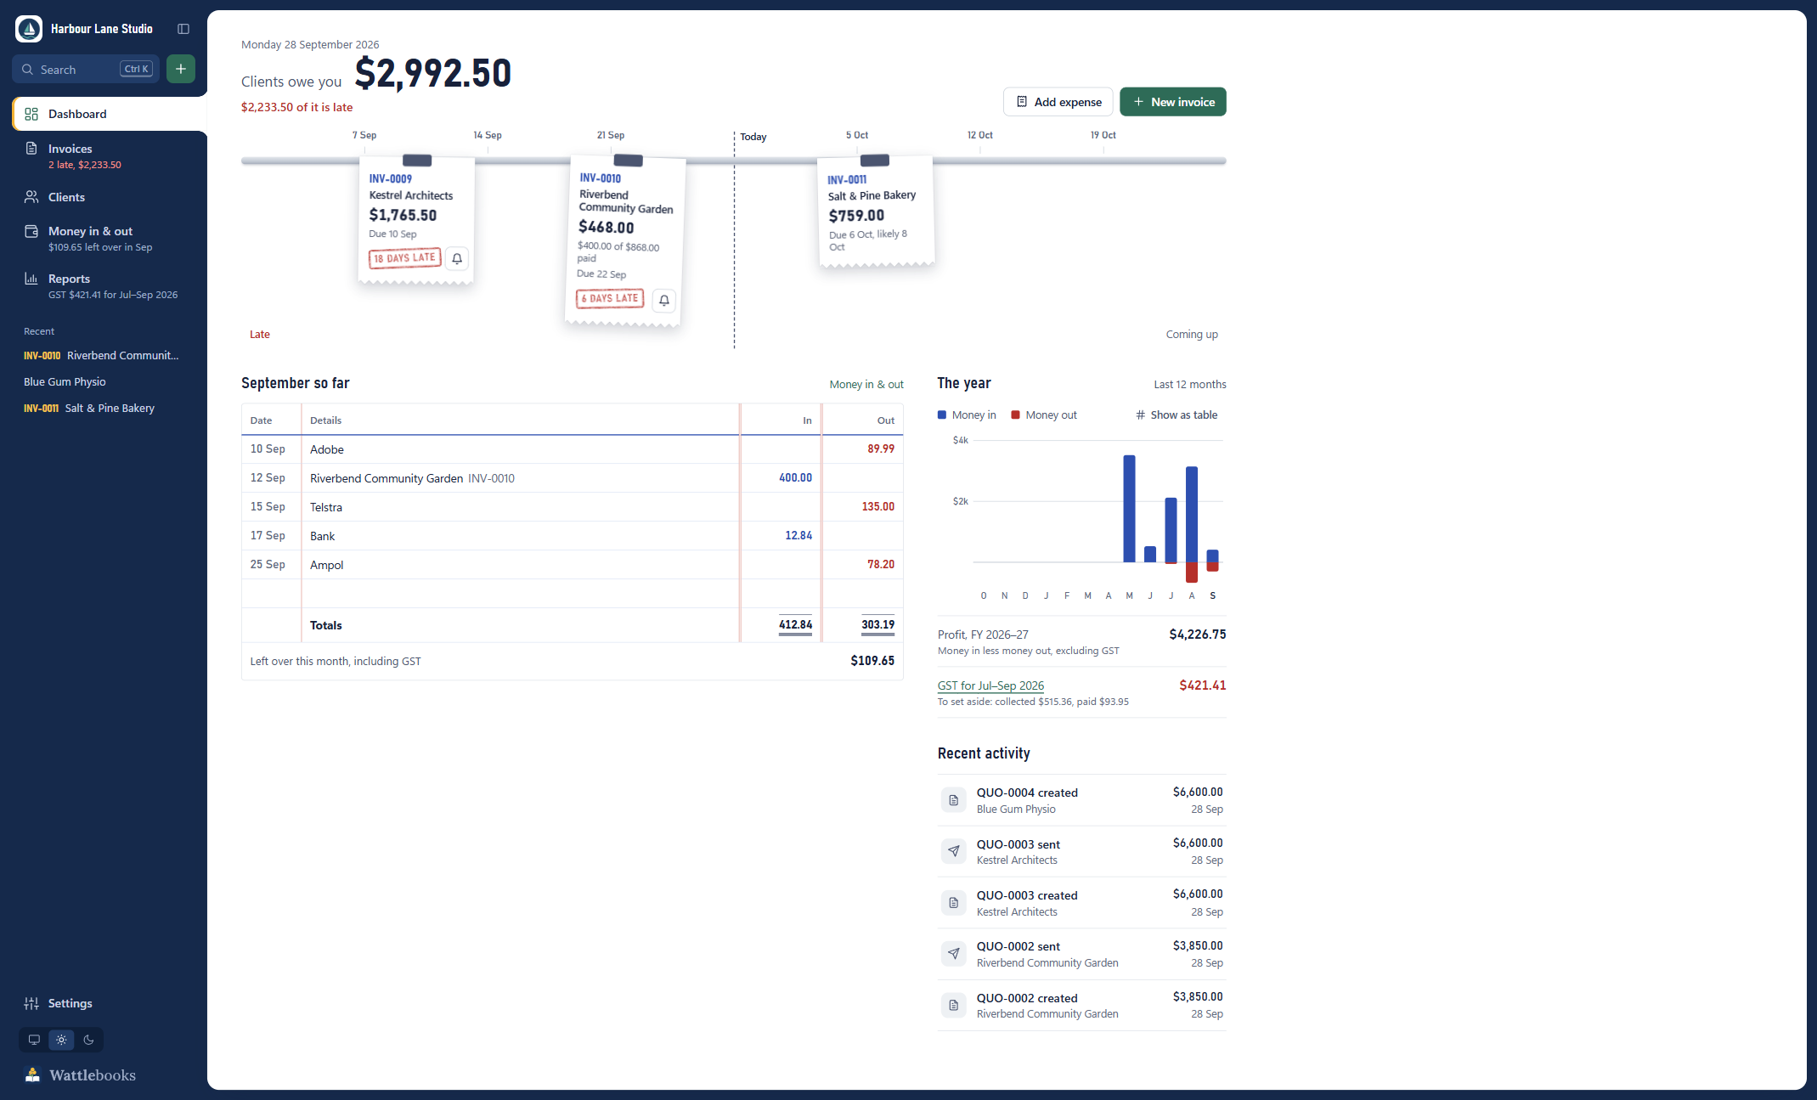Click send icon beside QUO-0003 sent
This screenshot has width=1817, height=1100.
tap(954, 851)
